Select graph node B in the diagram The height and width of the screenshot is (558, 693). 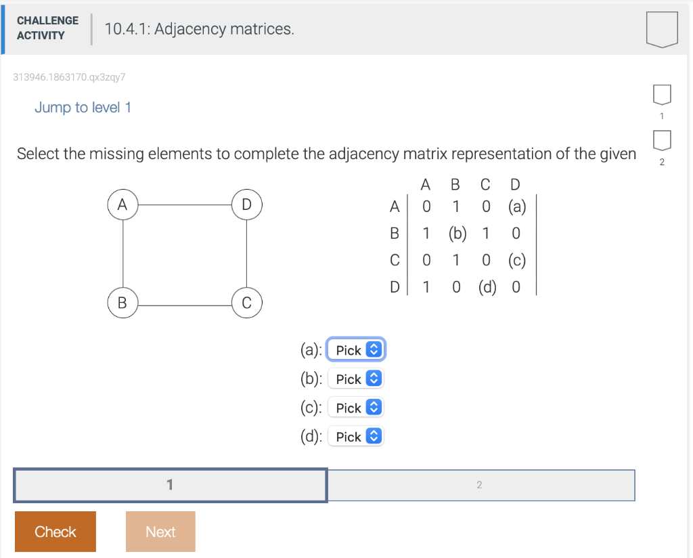point(122,303)
